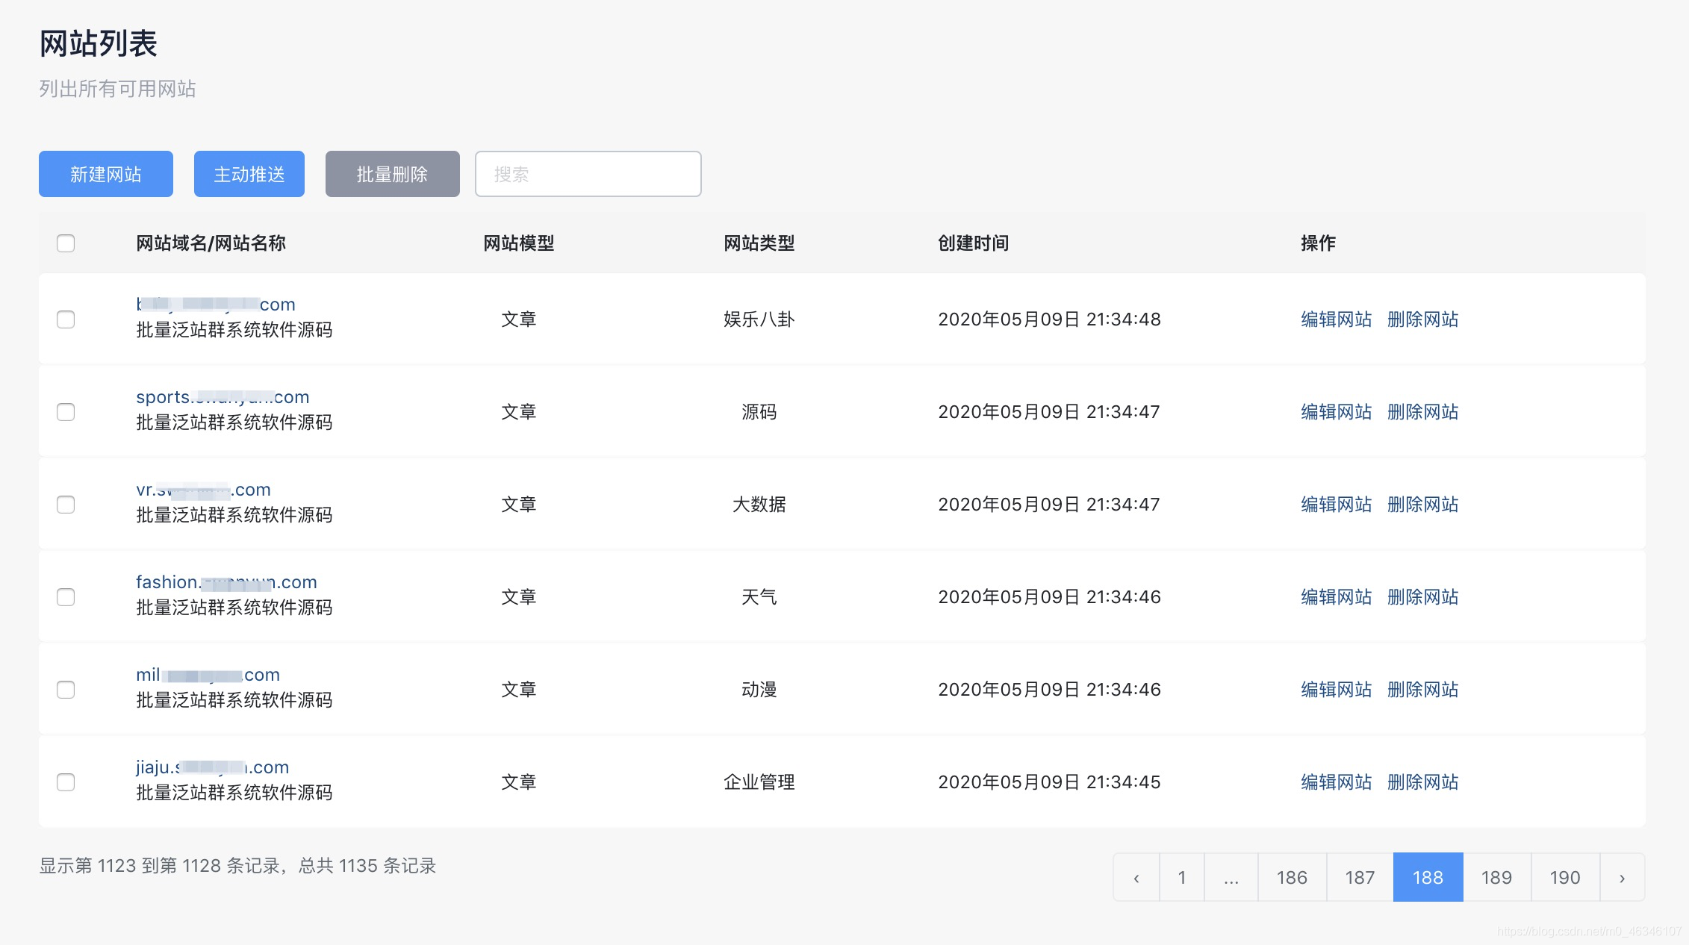Viewport: 1689px width, 945px height.
Task: Check the fashion domain row checkbox
Action: click(x=66, y=597)
